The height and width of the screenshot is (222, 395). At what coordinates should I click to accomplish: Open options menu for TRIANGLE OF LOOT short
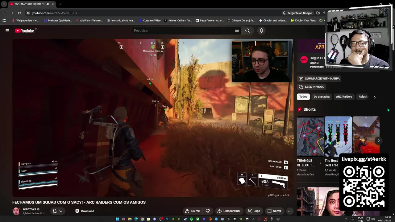[x=320, y=162]
